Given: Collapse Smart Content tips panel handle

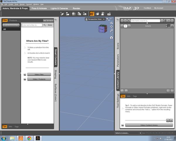Looking at the screenshot, I should click(x=28, y=124).
